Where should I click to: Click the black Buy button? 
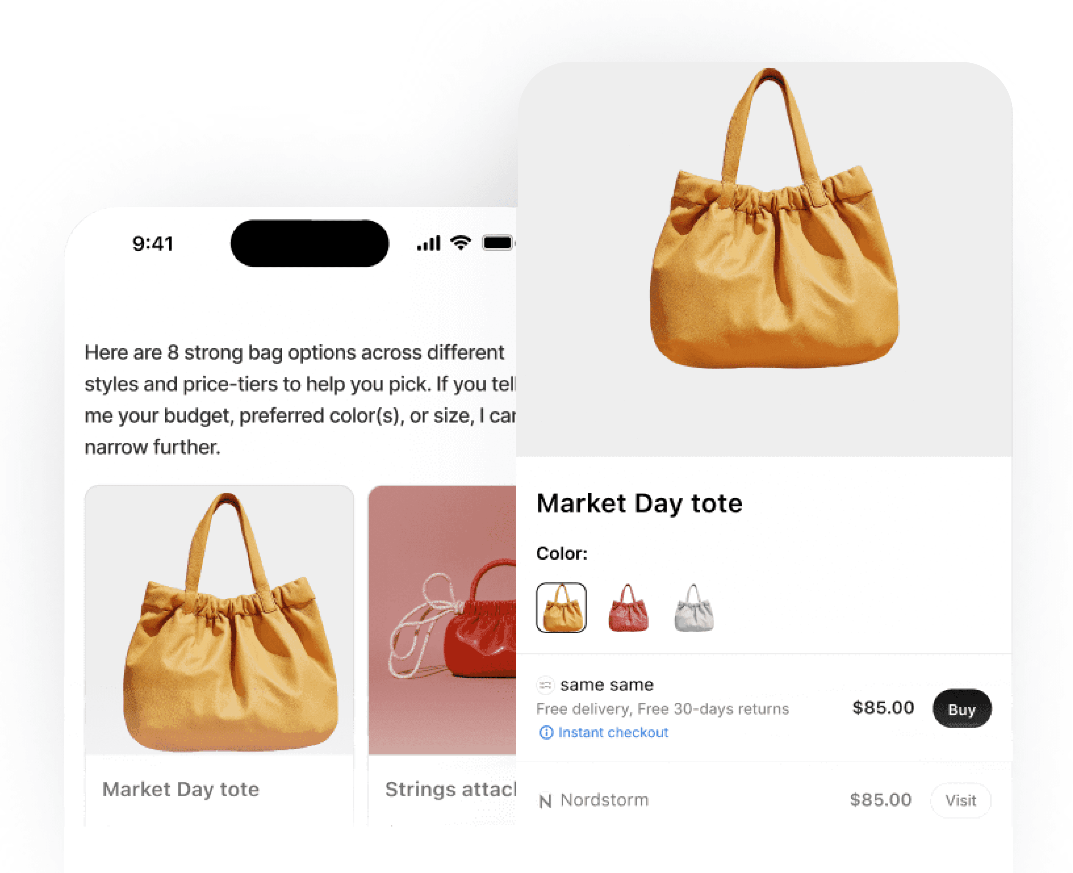[x=962, y=709]
